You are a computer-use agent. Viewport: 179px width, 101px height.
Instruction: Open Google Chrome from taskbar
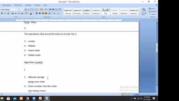27,98
